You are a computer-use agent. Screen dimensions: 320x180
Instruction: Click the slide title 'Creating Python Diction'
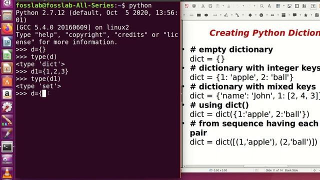point(264,33)
